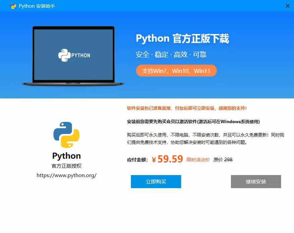Click the 安全·稳定·高效·可靠 subtitle
The width and height of the screenshot is (294, 233).
click(171, 55)
